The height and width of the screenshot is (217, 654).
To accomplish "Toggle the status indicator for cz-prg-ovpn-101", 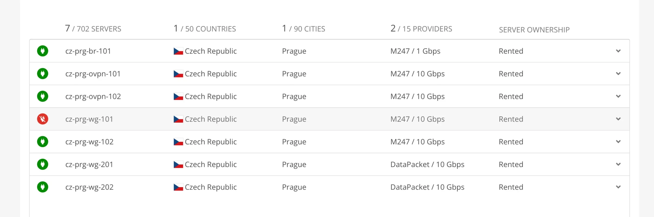I will (43, 73).
